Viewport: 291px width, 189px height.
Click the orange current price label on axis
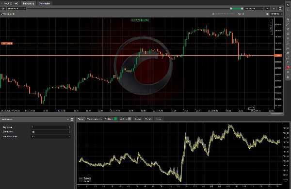[x=278, y=55]
